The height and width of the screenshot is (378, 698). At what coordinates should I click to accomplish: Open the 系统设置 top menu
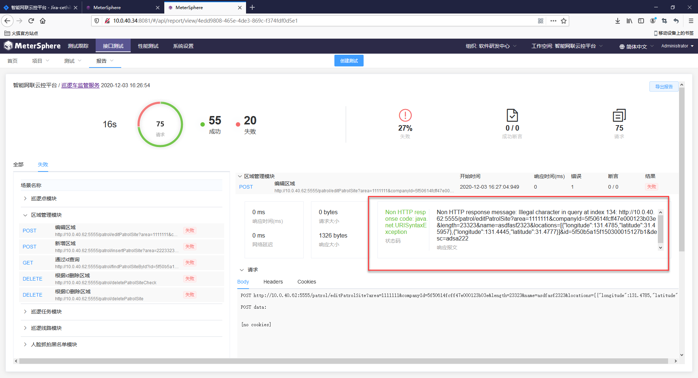[183, 46]
